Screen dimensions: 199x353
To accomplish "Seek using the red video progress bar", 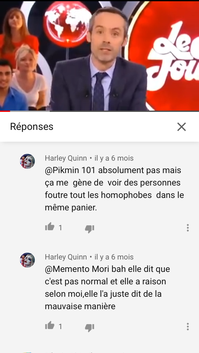I will [x=99, y=111].
